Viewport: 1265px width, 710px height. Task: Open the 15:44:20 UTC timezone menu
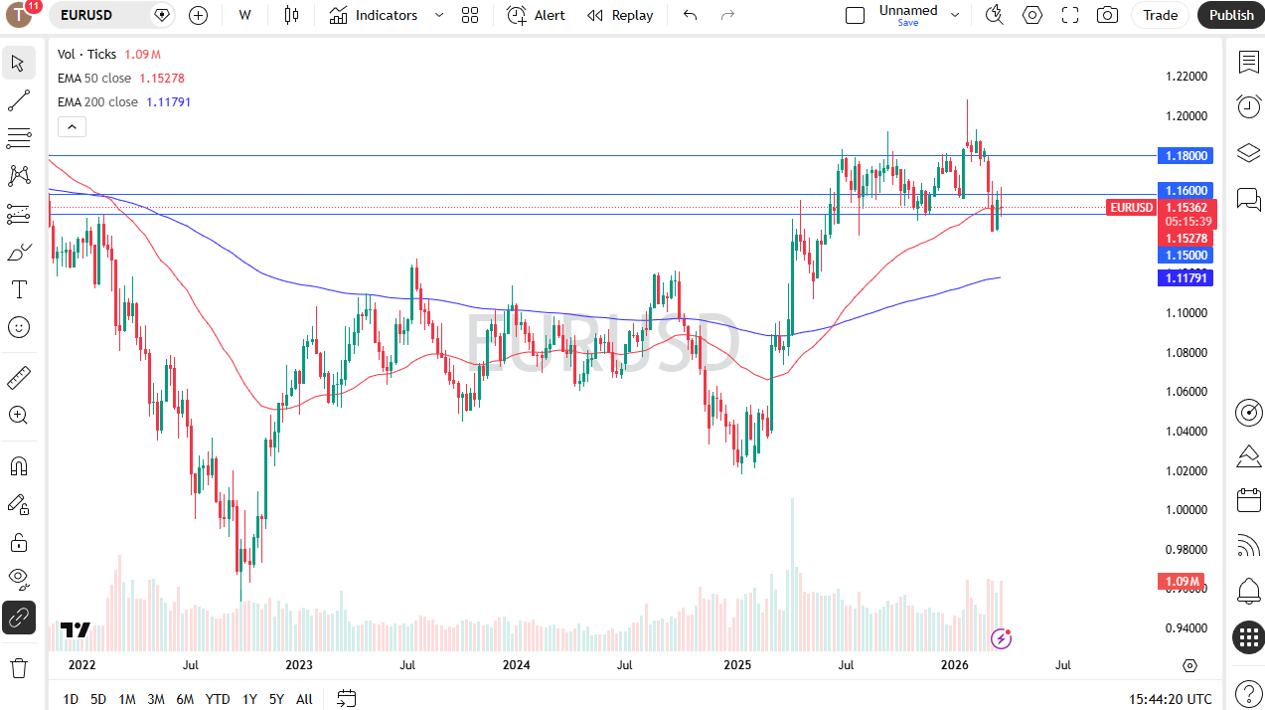(x=1170, y=699)
